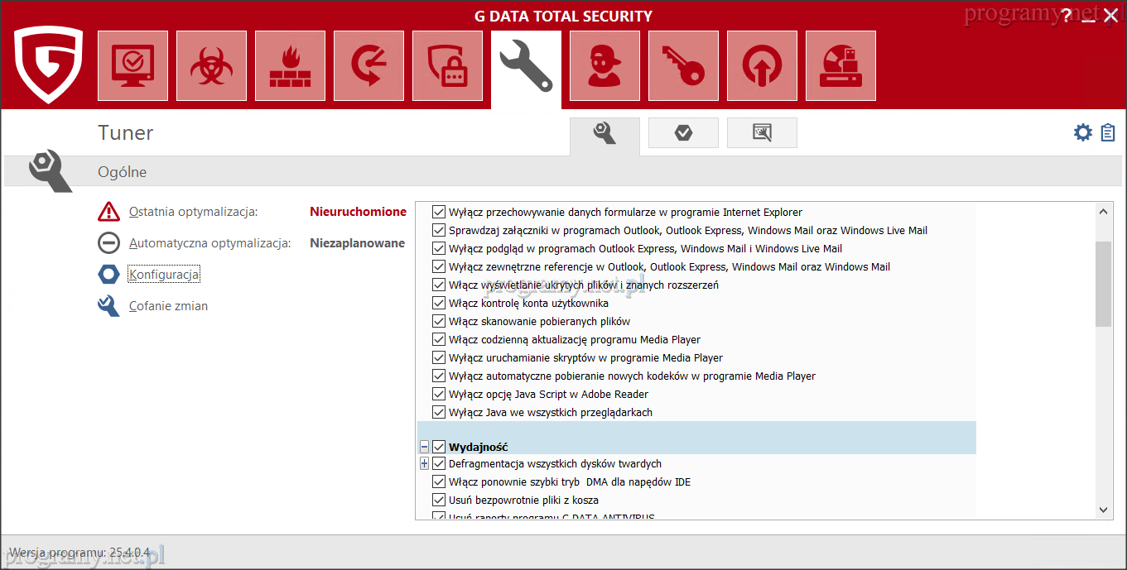This screenshot has width=1127, height=570.
Task: Toggle 'Włącz skanowanie pobieranych plików' checkbox
Action: click(x=439, y=321)
